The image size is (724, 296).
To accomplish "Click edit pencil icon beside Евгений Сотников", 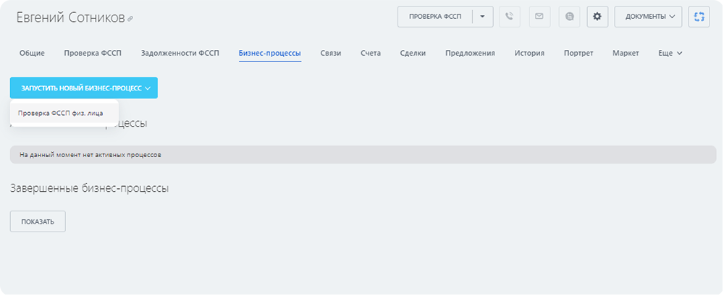I will coord(130,18).
